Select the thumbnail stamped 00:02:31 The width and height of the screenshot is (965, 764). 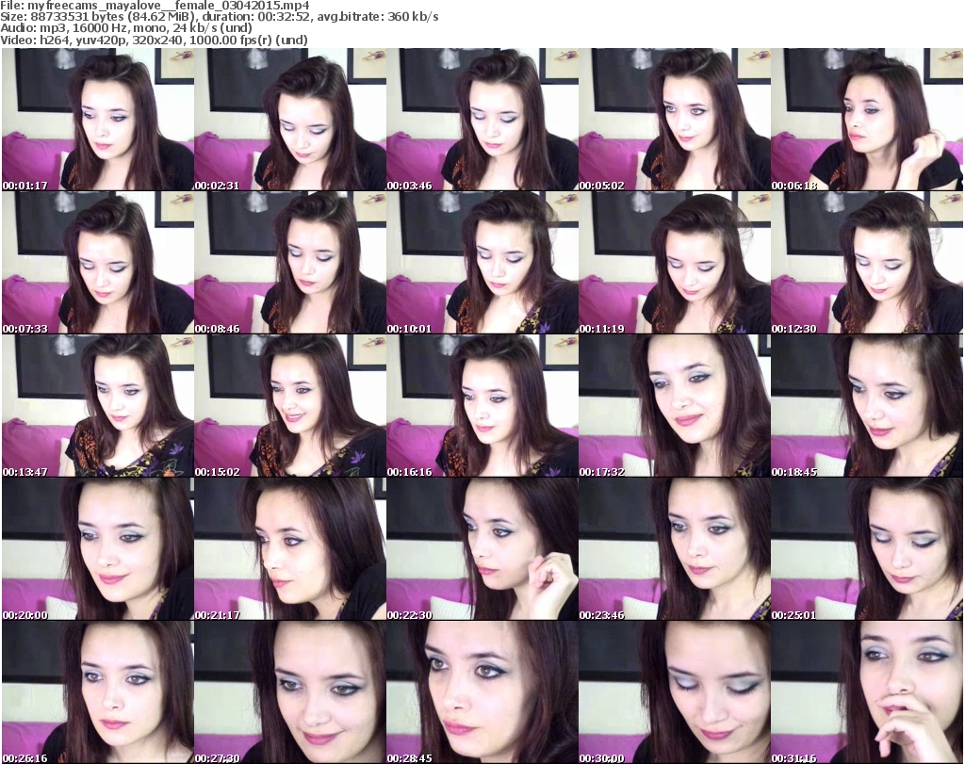coord(290,120)
